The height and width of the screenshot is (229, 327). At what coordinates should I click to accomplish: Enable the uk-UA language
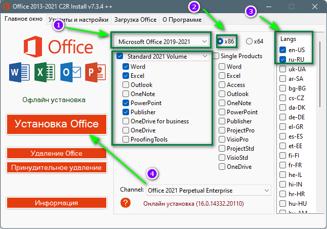pos(282,69)
